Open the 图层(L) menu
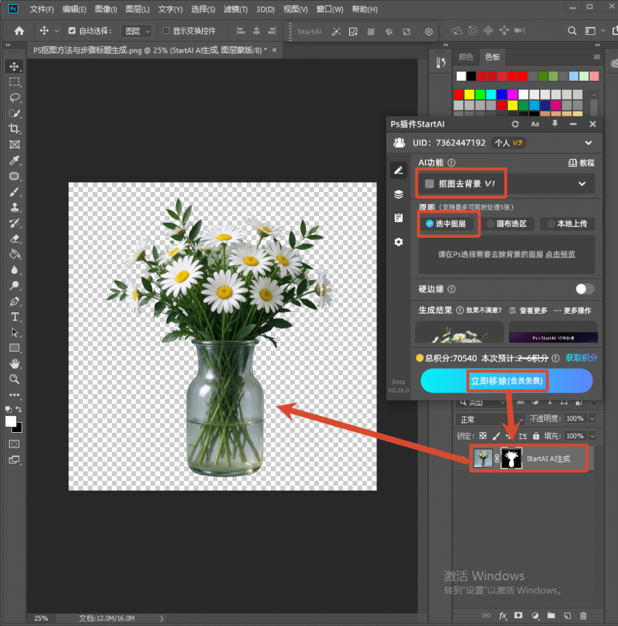Screen dimensions: 618x626 [x=138, y=9]
